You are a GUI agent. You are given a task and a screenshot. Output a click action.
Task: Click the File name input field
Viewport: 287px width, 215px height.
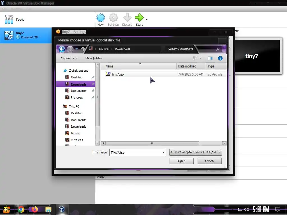(135, 152)
